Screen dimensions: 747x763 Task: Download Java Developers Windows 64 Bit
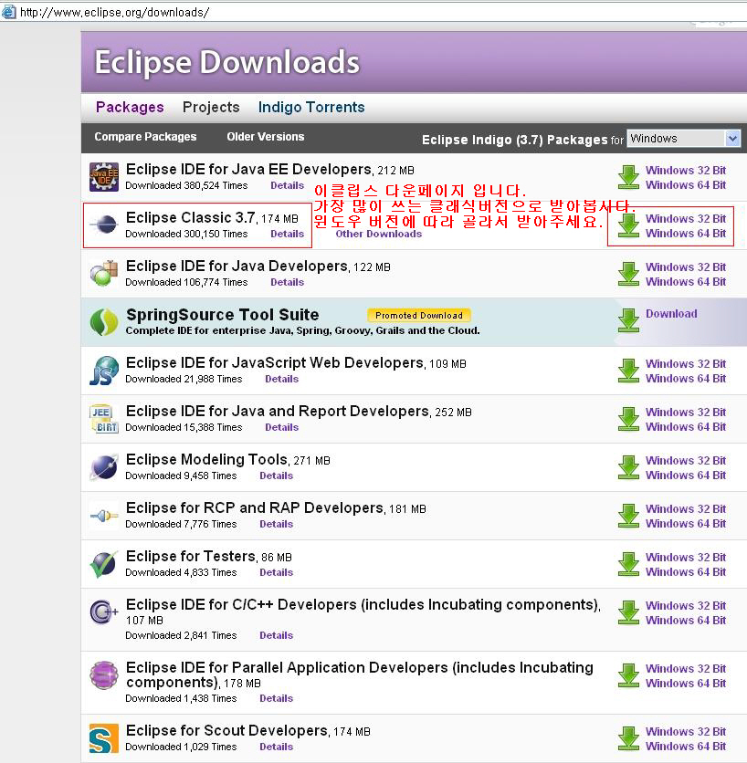tap(686, 281)
